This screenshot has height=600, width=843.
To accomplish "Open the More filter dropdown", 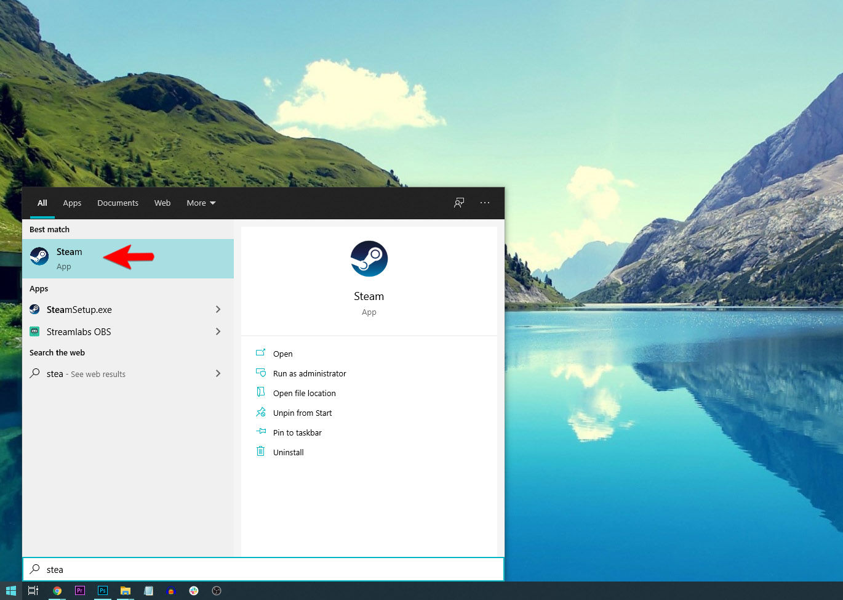I will (201, 203).
